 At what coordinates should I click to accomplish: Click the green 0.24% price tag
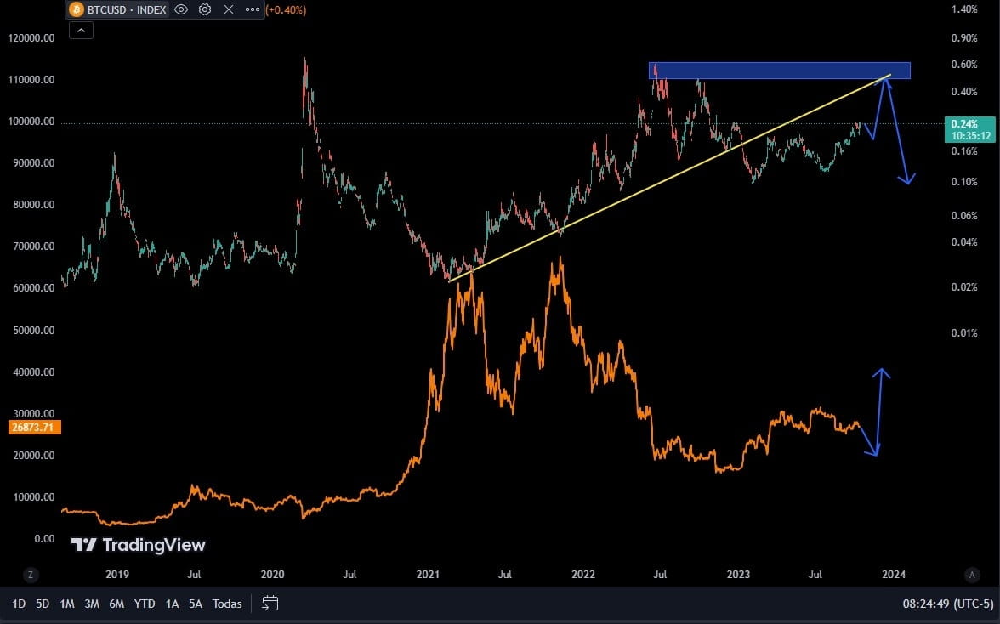965,124
